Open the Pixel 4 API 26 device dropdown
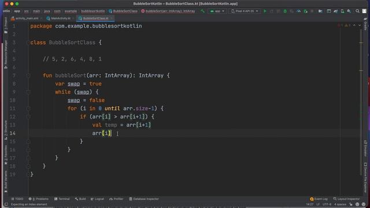 coord(245,11)
